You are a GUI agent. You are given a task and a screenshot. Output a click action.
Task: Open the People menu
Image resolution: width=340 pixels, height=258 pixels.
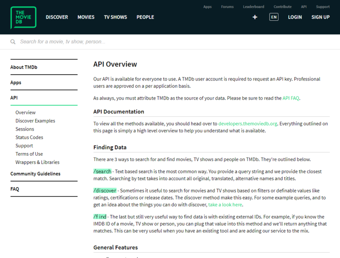tap(145, 17)
